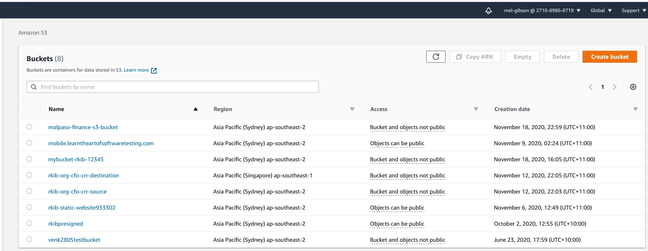Open the Global region dropdown
Viewport: 648px width, 251px height.
tap(601, 10)
